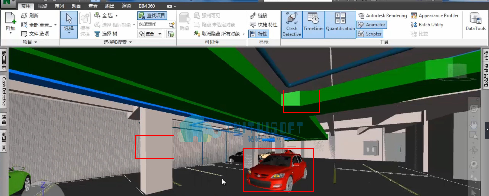Screen dimensions: 489x196
Task: Launch Batch Utility
Action: coord(427,25)
